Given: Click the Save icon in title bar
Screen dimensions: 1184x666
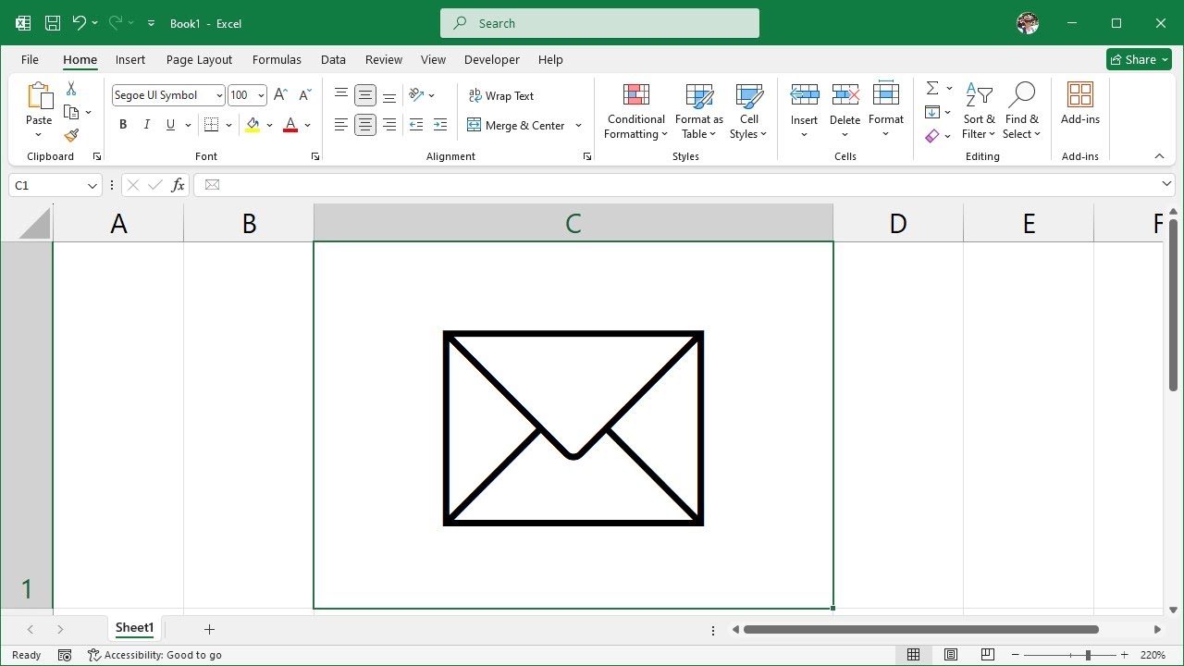Looking at the screenshot, I should 53,23.
